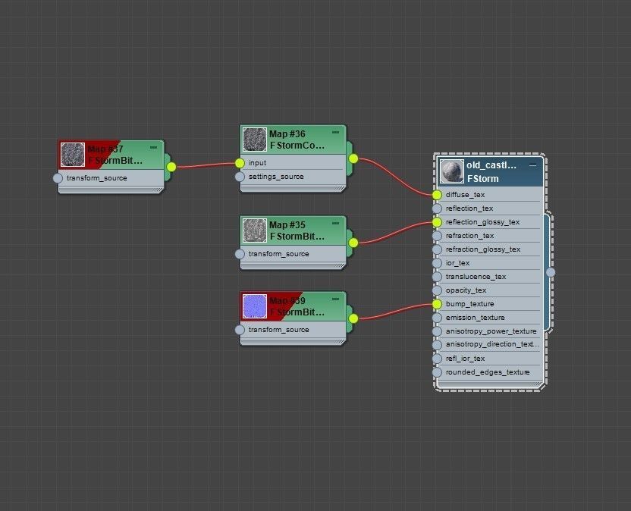Click the FStorm material output socket
The height and width of the screenshot is (511, 631).
[551, 272]
